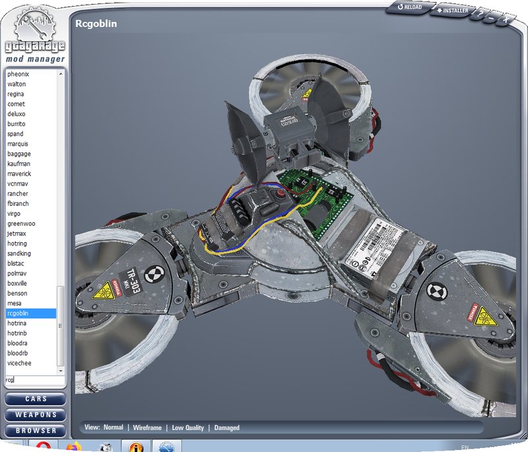Select the highlighted rcgoblin entry
This screenshot has height=452, width=528.
(x=31, y=313)
